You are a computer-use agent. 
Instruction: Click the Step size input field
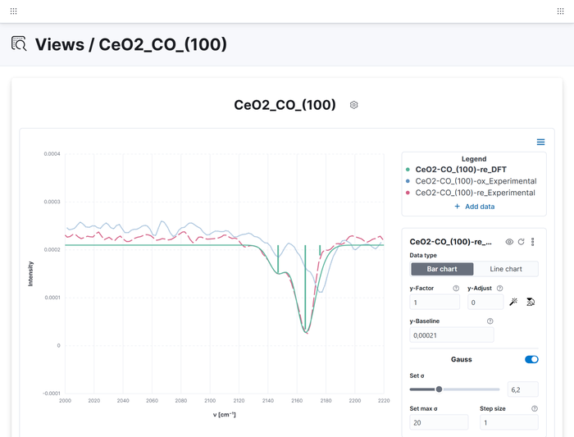click(x=509, y=422)
